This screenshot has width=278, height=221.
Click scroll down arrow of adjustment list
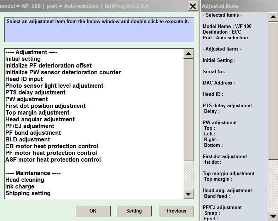tap(188, 194)
